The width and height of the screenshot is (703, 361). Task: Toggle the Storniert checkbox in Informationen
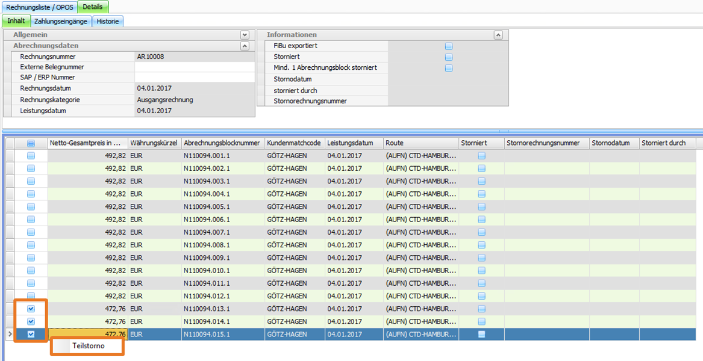tap(449, 57)
